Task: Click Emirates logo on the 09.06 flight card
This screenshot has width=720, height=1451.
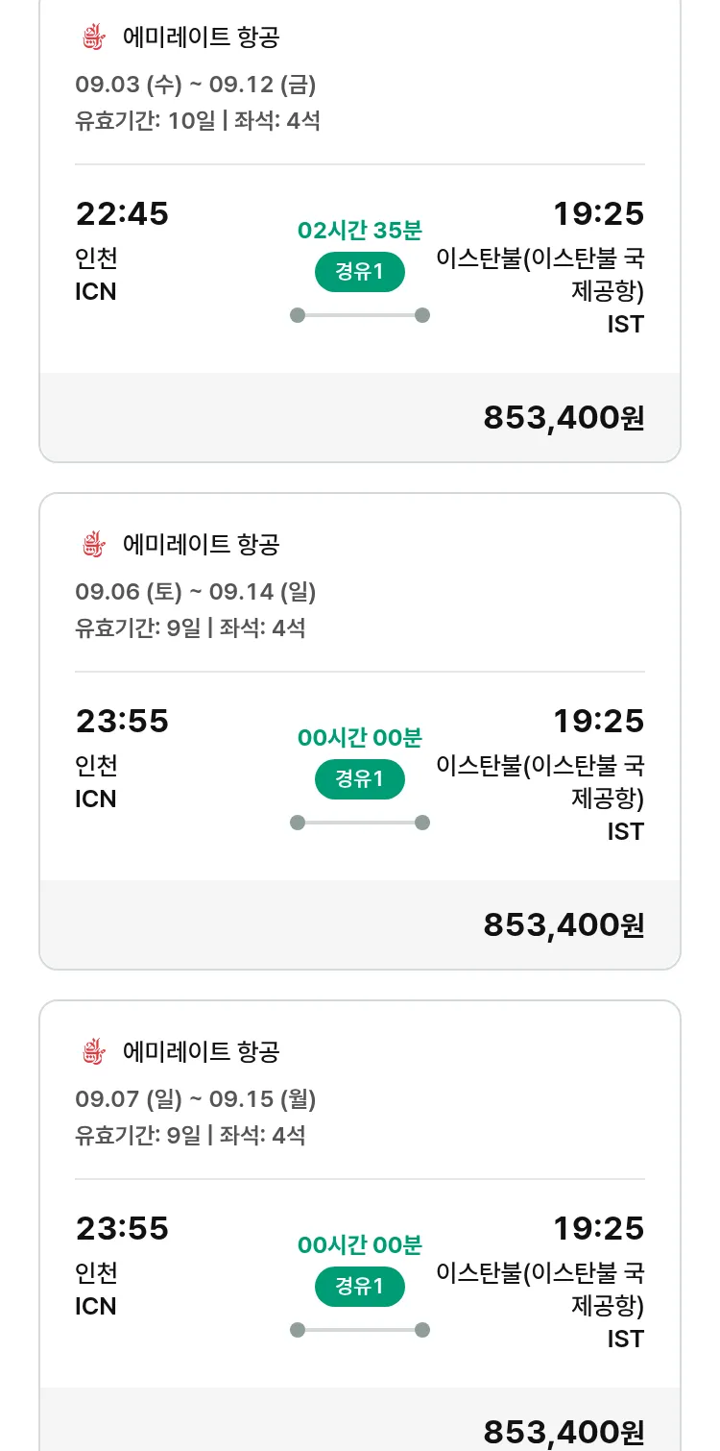Action: (x=92, y=545)
